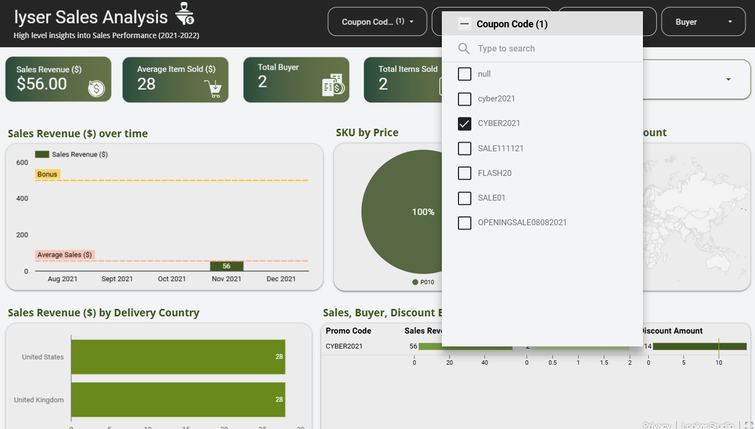Screen dimensions: 755x429
Task: Tick the SALE111121 checkbox
Action: click(464, 149)
